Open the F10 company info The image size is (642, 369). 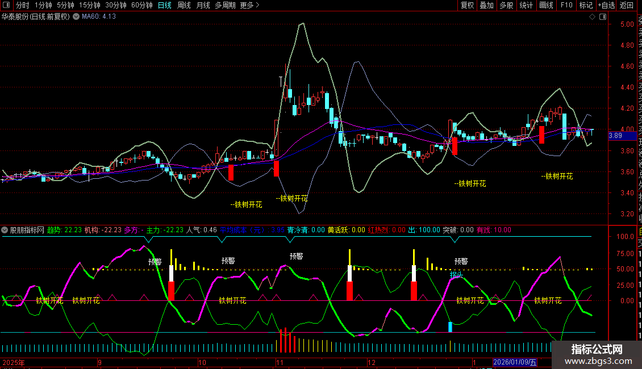tap(566, 6)
